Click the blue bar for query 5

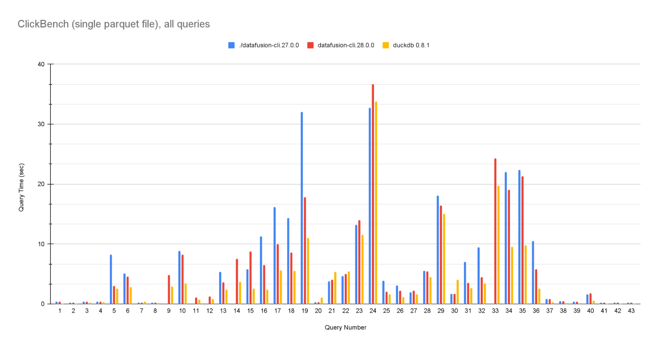[x=111, y=279]
